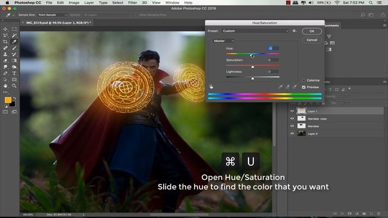This screenshot has width=388, height=218.
Task: Open the Edit Toolbar three-dots button
Action: click(5, 92)
